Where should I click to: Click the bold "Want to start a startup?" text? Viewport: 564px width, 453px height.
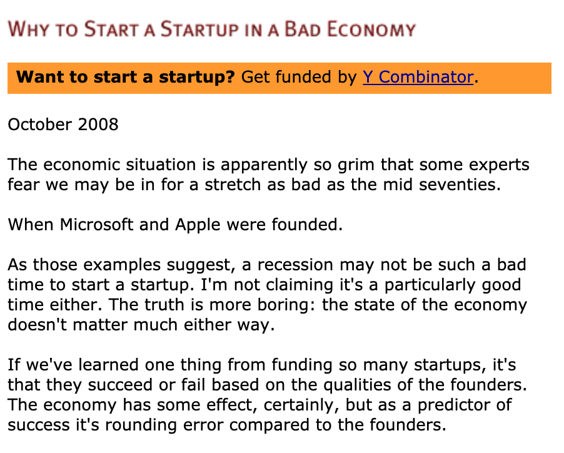click(x=126, y=77)
